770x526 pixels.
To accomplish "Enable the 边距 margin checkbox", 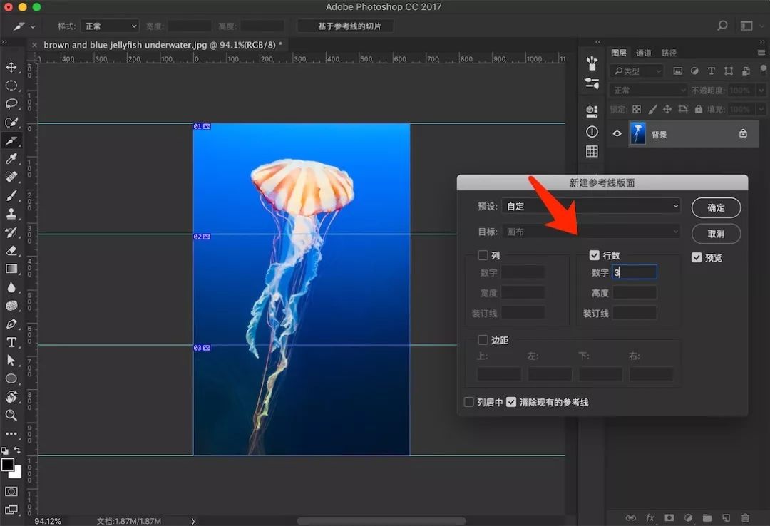I will pyautogui.click(x=483, y=340).
